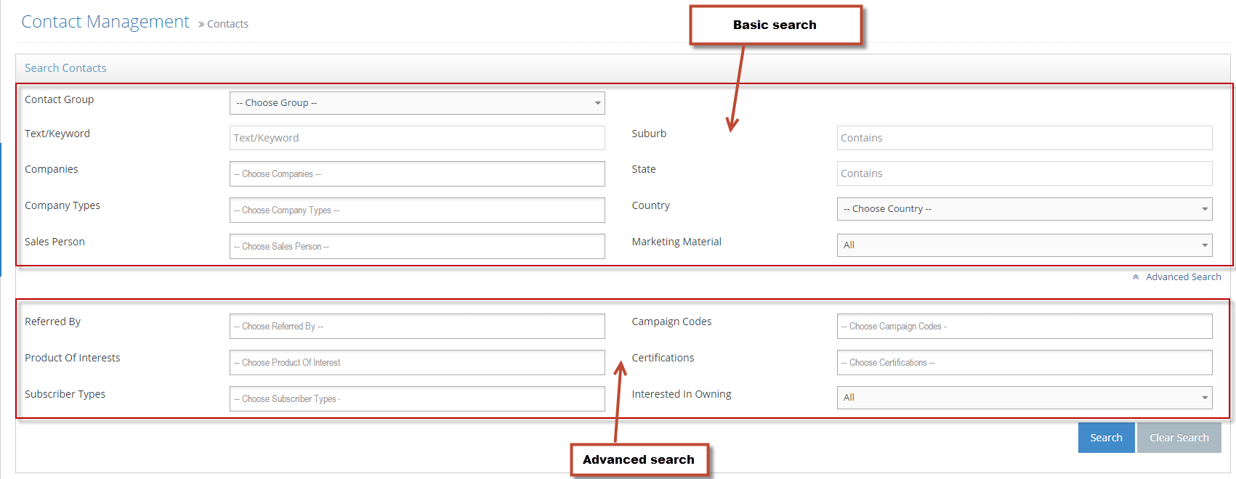Open the Choose Campaign Codes selector

[x=1024, y=327]
